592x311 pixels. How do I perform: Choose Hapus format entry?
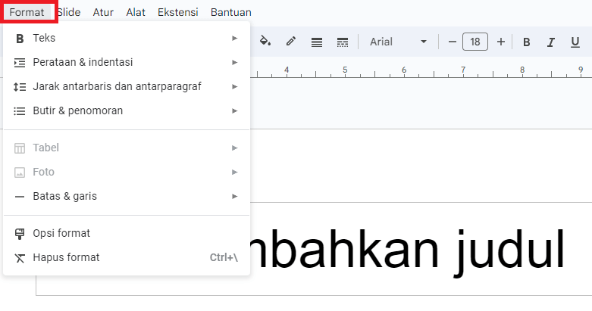pyautogui.click(x=127, y=257)
